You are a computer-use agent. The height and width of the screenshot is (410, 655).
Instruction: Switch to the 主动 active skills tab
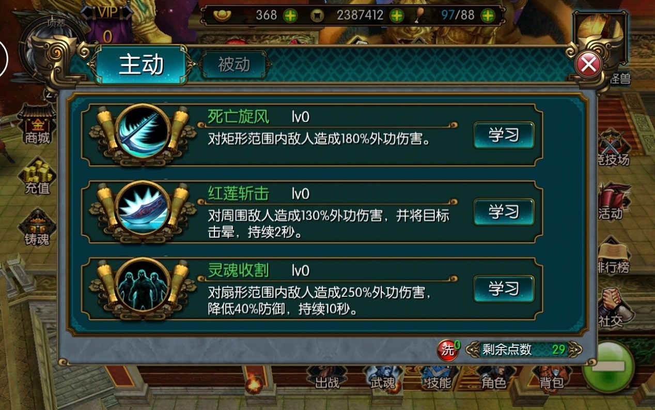point(141,65)
